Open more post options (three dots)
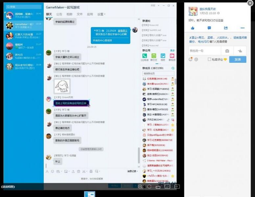The height and width of the screenshot is (197, 255). (x=243, y=28)
